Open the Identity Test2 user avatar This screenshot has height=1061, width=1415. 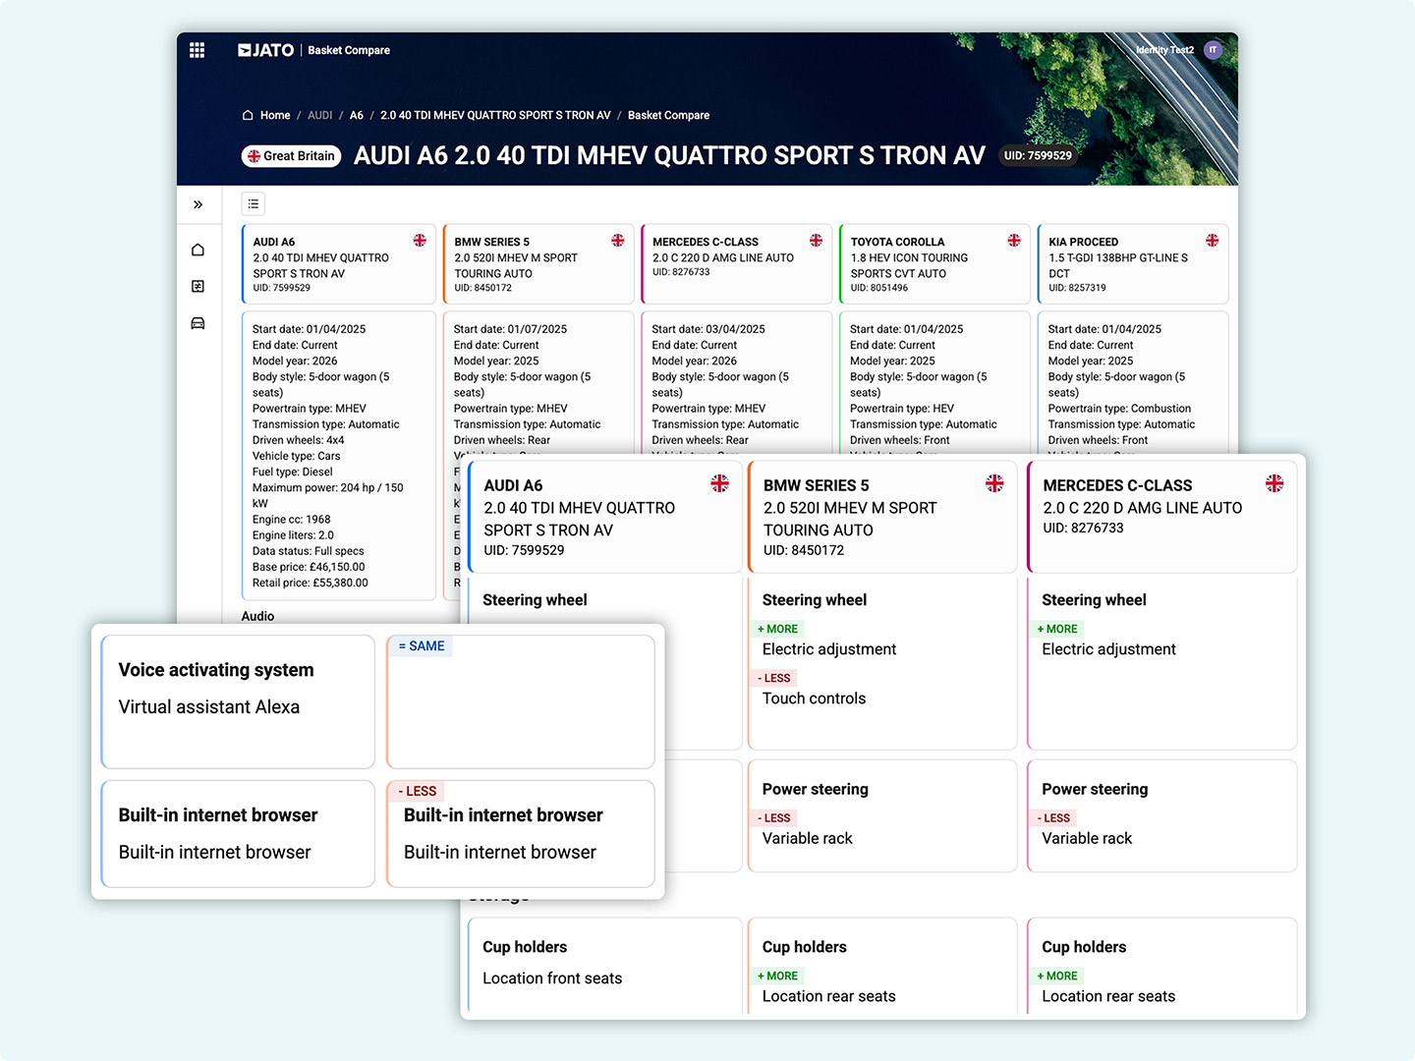click(1213, 50)
